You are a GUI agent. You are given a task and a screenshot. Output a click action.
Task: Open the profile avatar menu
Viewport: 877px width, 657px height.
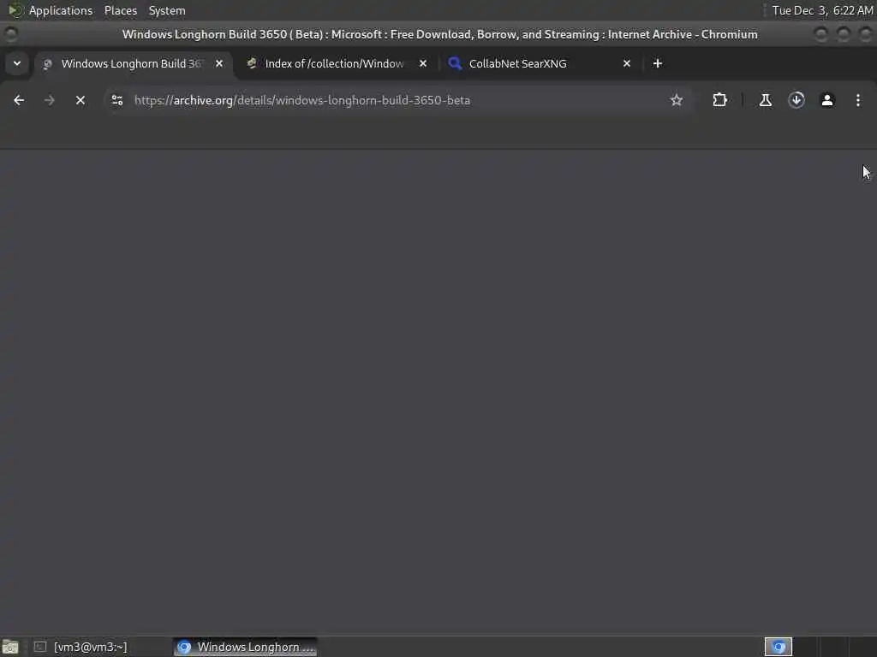click(x=827, y=100)
